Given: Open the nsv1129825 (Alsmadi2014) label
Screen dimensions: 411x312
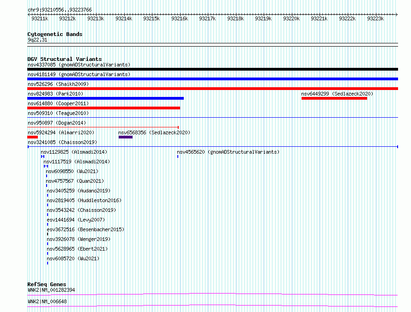Looking at the screenshot, I should 74,152.
